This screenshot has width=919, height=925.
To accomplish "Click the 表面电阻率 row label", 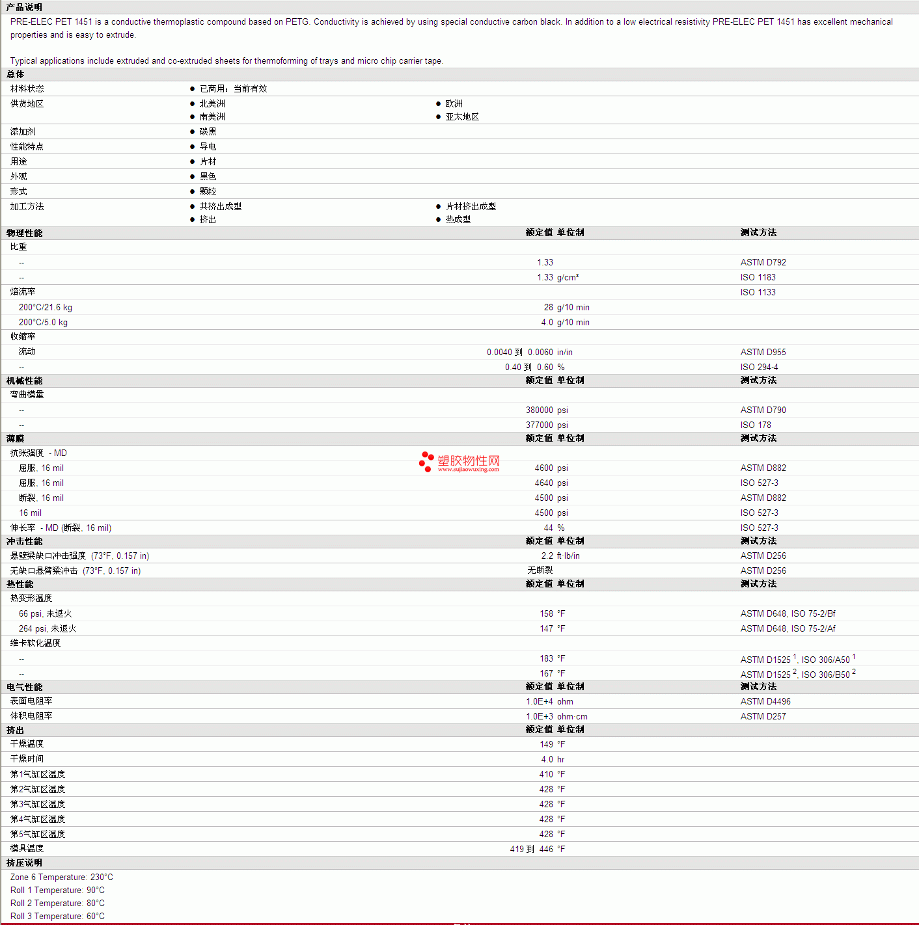I will pyautogui.click(x=31, y=701).
